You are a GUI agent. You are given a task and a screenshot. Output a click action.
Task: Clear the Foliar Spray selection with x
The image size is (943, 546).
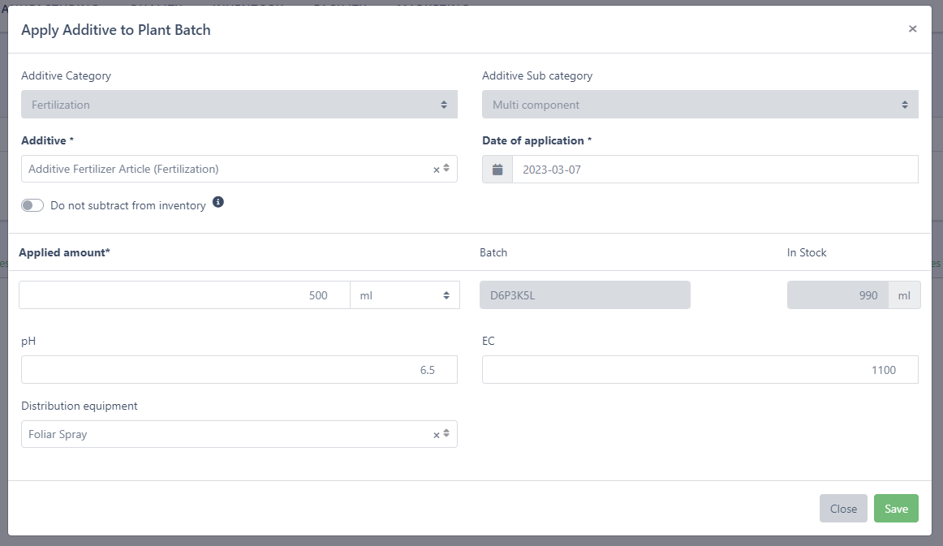tap(436, 435)
